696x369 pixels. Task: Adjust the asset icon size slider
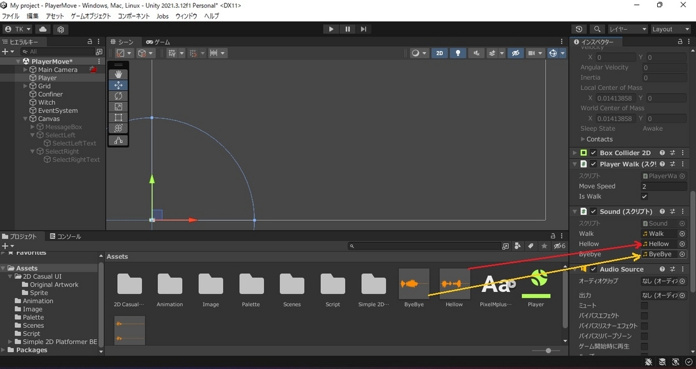(x=549, y=351)
